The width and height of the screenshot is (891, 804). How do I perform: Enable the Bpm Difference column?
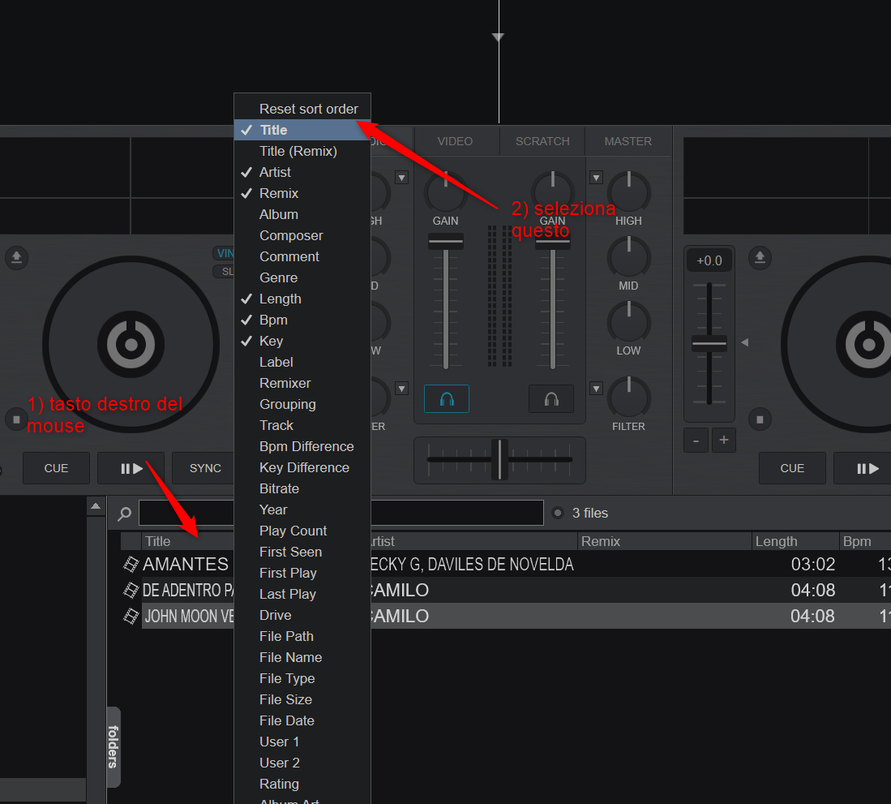pyautogui.click(x=302, y=446)
